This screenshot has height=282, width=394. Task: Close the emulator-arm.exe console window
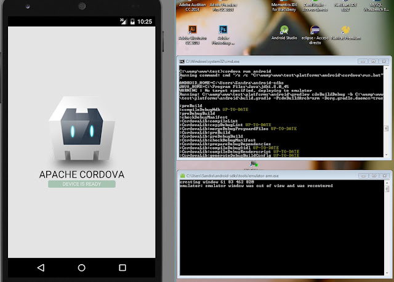pyautogui.click(x=384, y=175)
